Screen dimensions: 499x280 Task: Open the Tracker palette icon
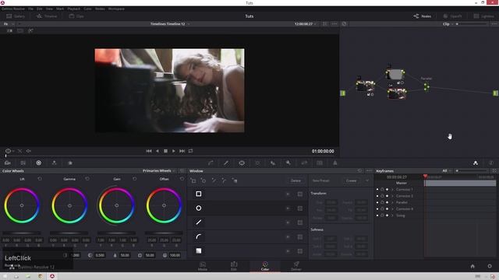(x=257, y=163)
